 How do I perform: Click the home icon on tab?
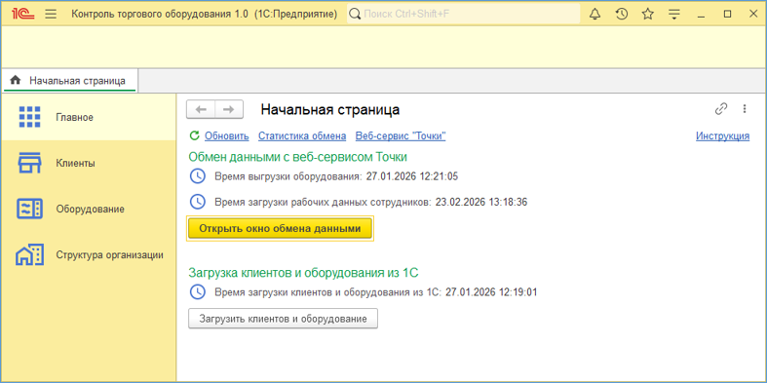point(16,80)
